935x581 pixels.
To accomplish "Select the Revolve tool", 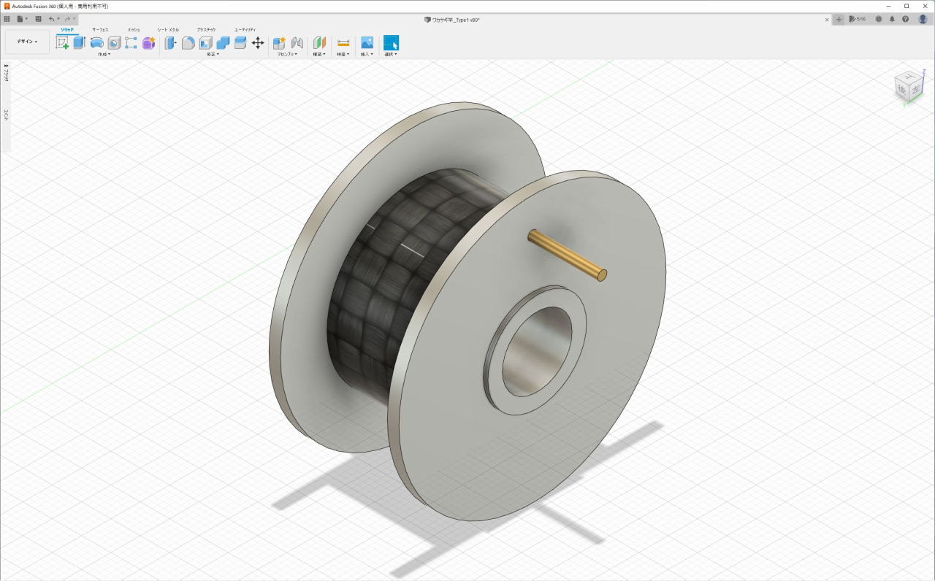I will click(x=96, y=43).
